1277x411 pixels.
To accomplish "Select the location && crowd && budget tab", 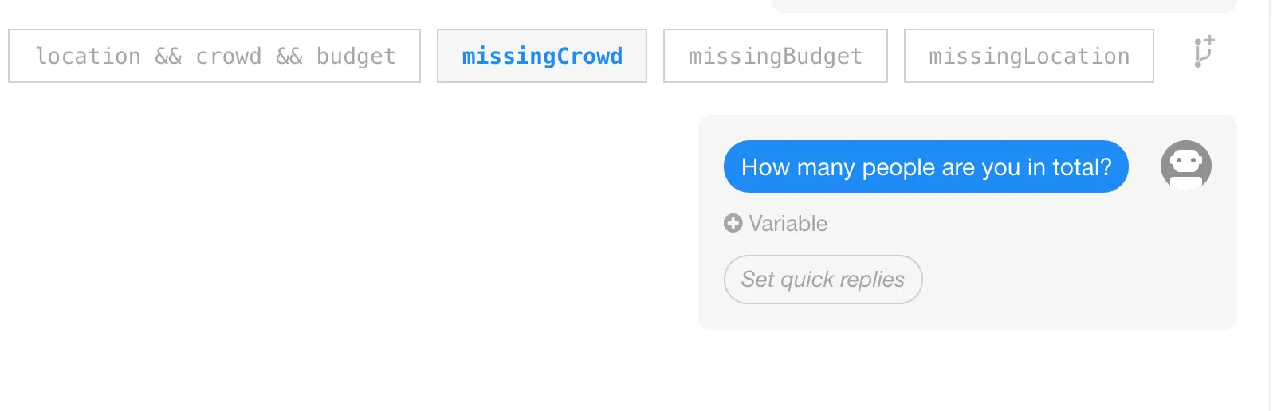I will click(214, 57).
